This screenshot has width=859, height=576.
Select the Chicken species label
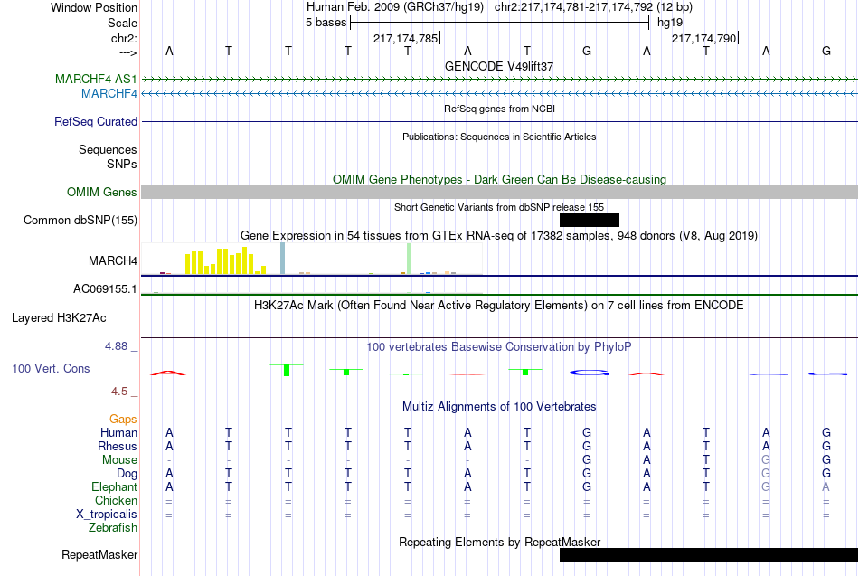pyautogui.click(x=116, y=500)
